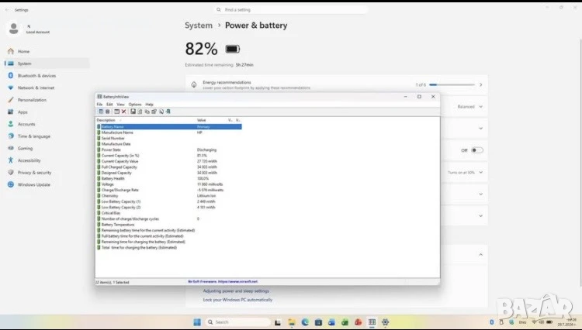Click the red X clear-log toolbar icon
This screenshot has height=330, width=582.
point(123,112)
